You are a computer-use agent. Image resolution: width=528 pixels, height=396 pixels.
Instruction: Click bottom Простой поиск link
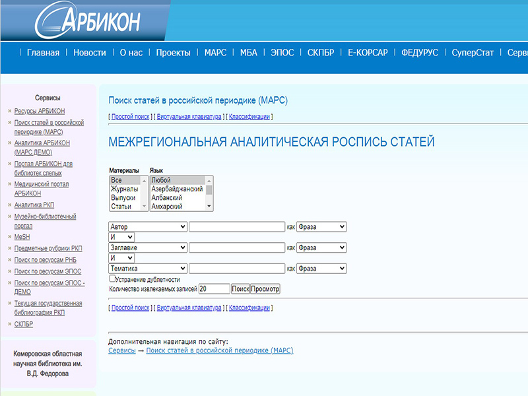130,308
